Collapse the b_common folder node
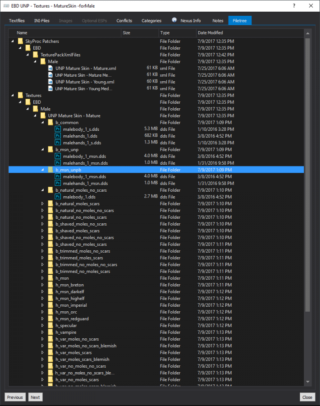The width and height of the screenshot is (320, 406). pyautogui.click(x=42, y=122)
